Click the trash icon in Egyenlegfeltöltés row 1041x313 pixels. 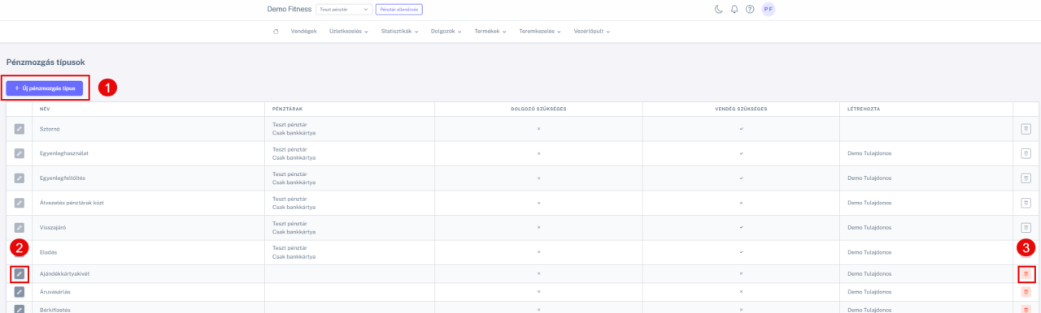pos(1026,178)
